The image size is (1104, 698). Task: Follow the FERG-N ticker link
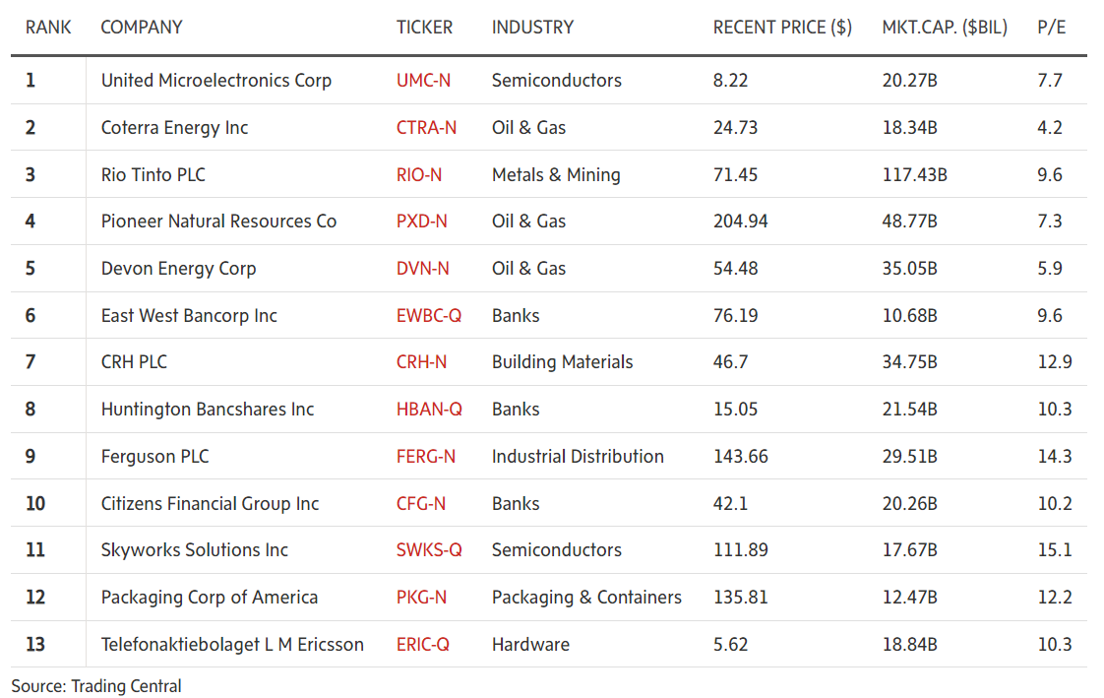[x=425, y=457]
